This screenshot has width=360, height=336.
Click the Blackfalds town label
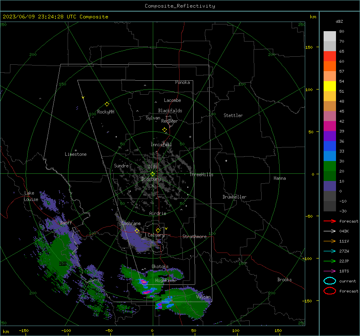(170, 111)
